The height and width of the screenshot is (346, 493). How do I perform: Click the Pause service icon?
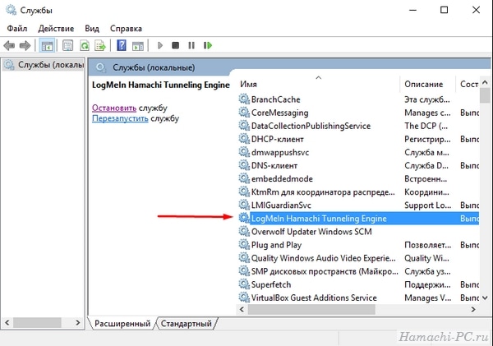click(x=191, y=45)
